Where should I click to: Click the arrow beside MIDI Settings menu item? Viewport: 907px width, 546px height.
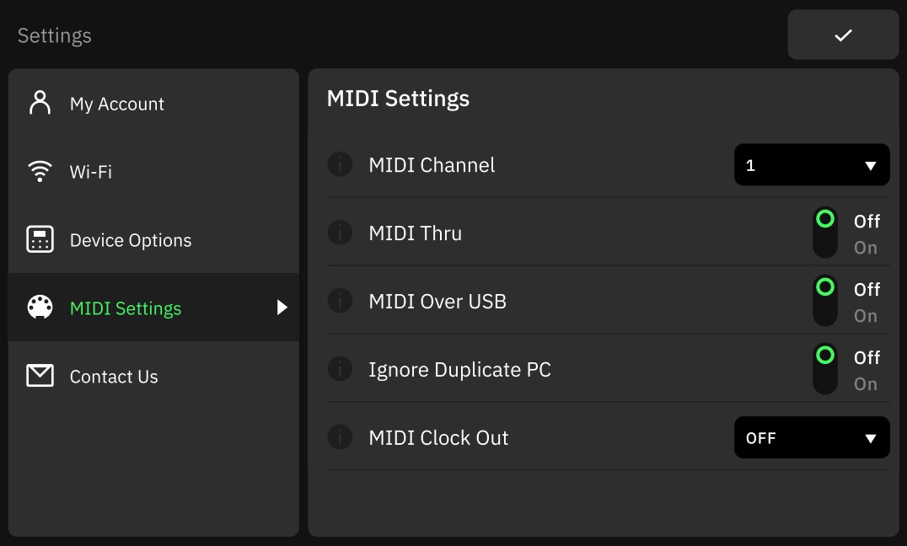pos(282,307)
